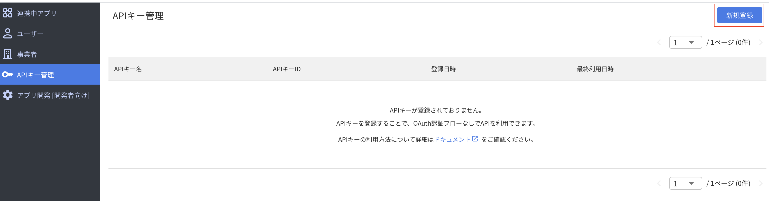
Task: Click the APIキー管理 key icon
Action: (x=8, y=74)
